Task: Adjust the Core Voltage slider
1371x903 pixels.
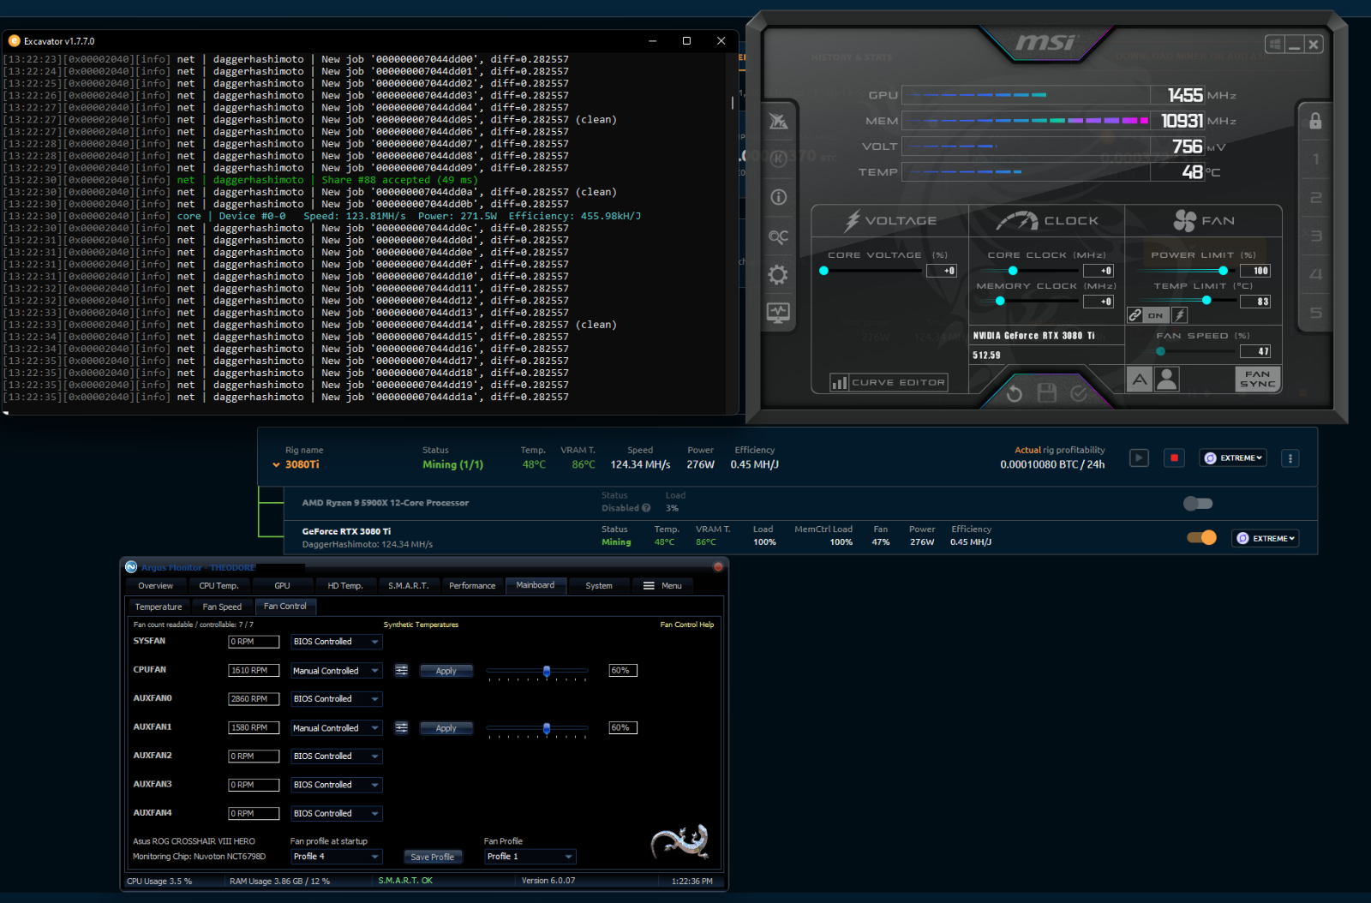Action: pyautogui.click(x=872, y=271)
